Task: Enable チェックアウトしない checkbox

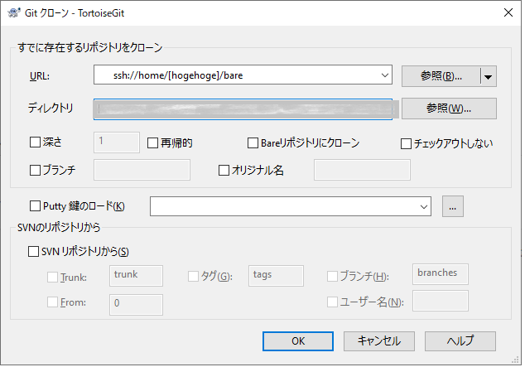Action: [x=406, y=143]
